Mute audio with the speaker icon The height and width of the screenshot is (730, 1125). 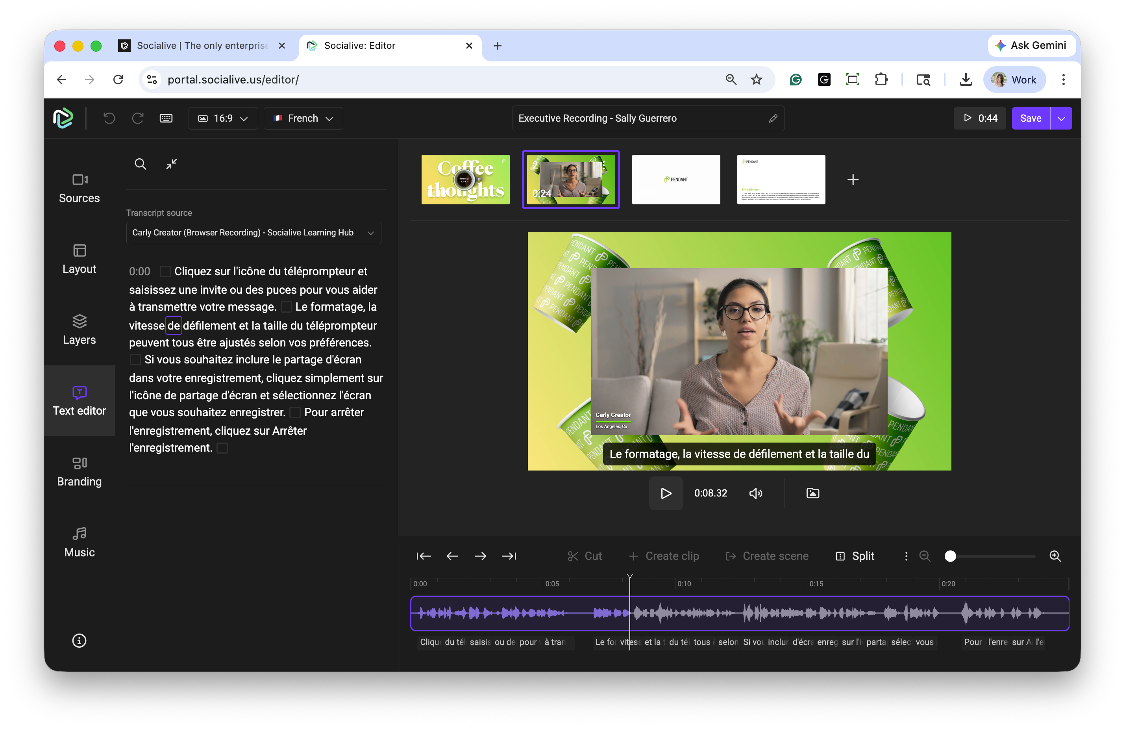(x=755, y=493)
